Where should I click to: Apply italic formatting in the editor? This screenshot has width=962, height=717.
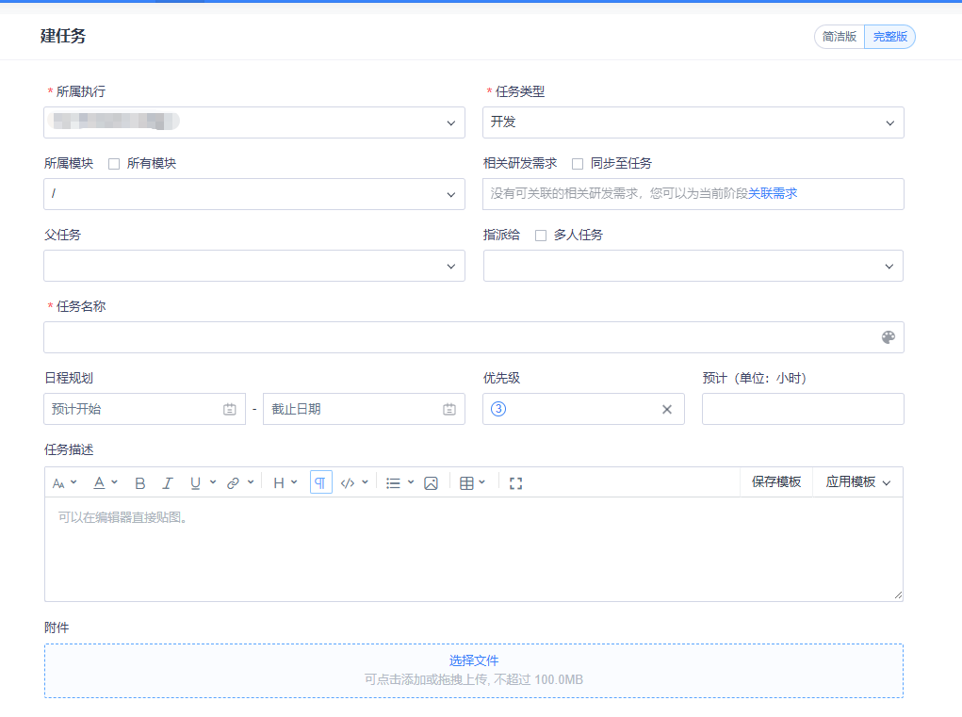coord(168,481)
